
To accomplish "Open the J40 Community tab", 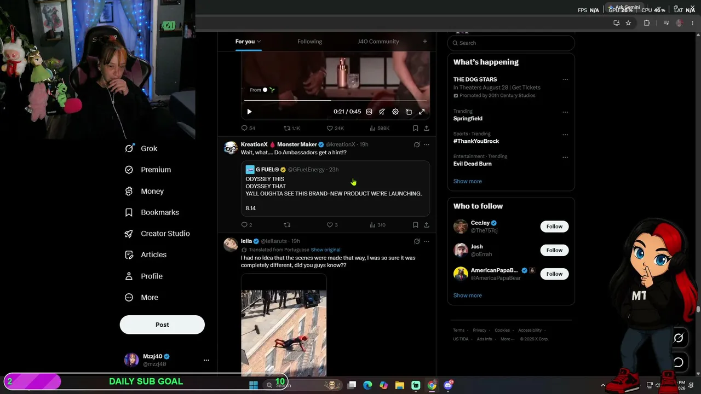I will tap(378, 42).
